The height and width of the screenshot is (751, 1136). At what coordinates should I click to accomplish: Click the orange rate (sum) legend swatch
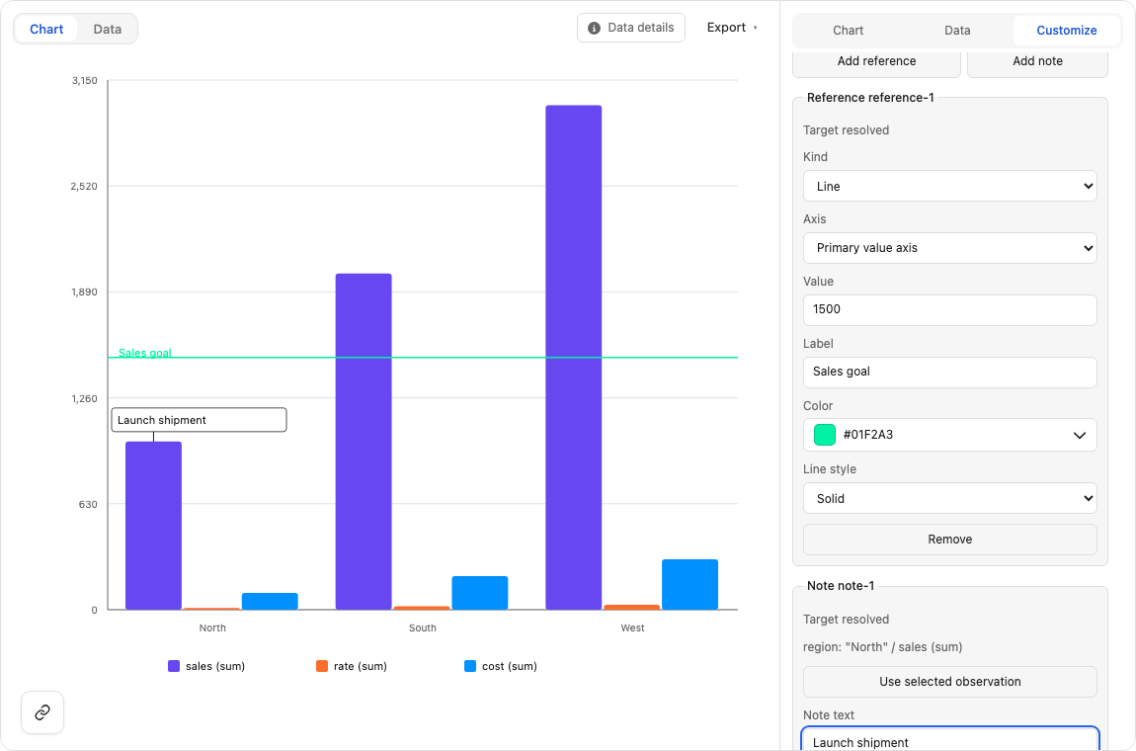click(x=322, y=666)
